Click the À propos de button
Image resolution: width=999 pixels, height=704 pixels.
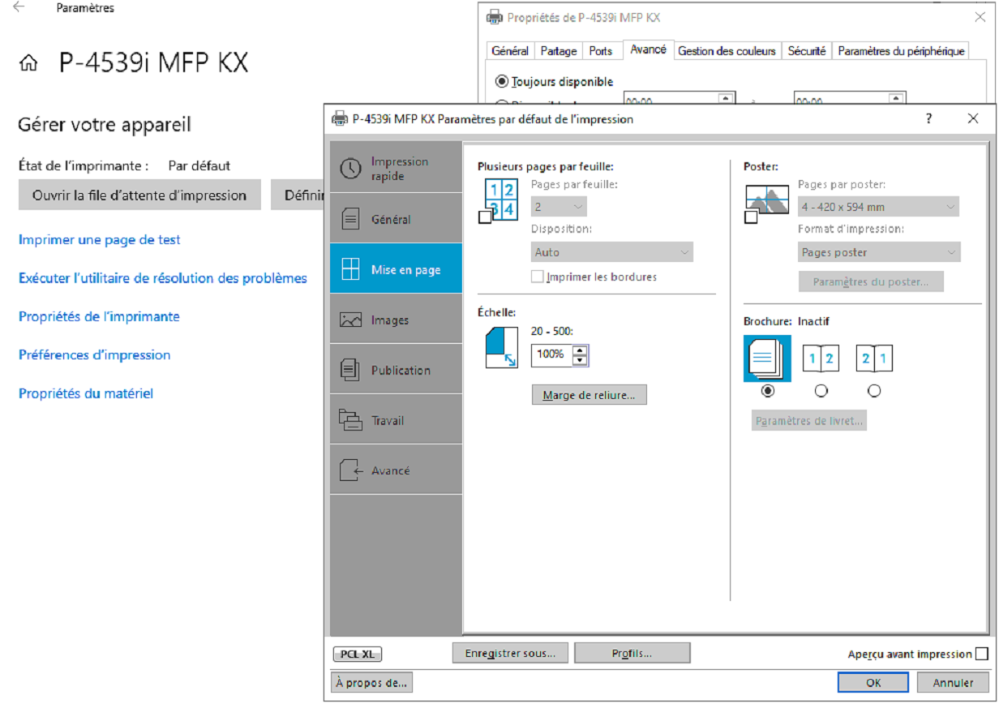[372, 683]
